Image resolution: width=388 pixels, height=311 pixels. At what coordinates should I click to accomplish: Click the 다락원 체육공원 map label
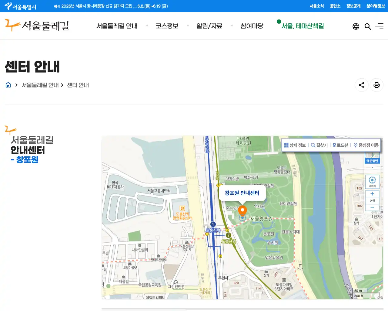point(243,141)
